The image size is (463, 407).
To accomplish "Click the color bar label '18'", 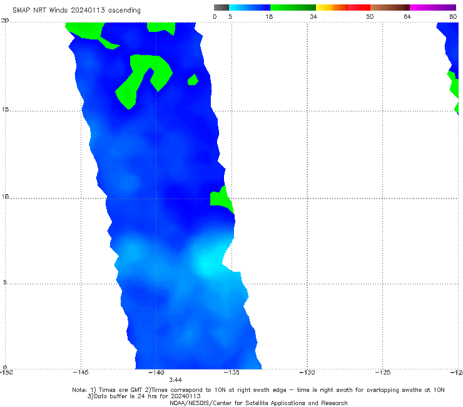I will [x=269, y=16].
